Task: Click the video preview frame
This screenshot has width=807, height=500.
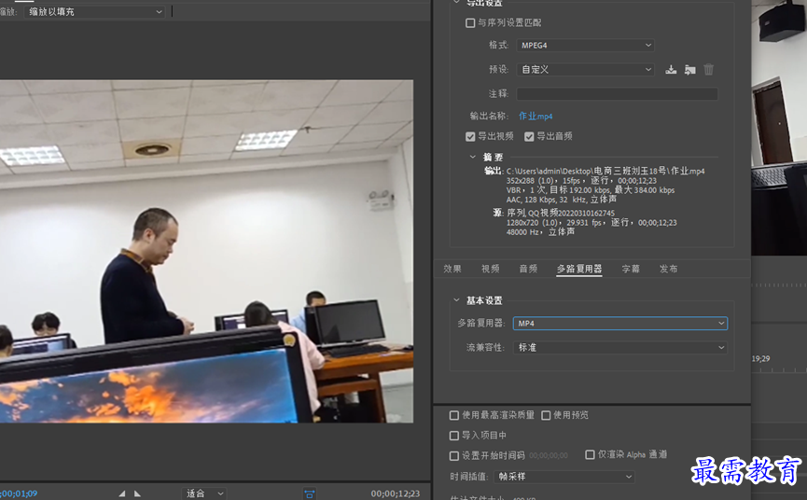Action: (x=206, y=251)
